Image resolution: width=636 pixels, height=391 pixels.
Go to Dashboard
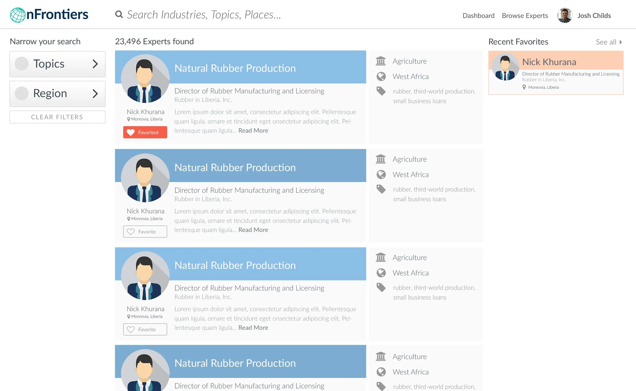478,16
